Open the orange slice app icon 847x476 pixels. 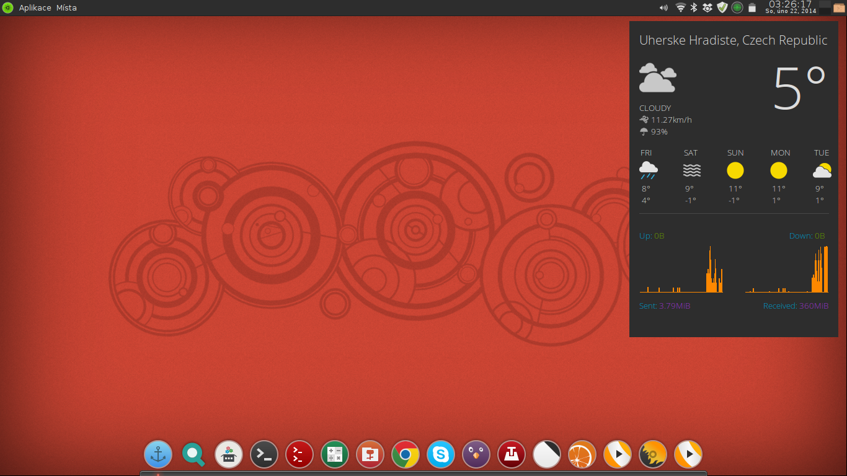click(582, 455)
